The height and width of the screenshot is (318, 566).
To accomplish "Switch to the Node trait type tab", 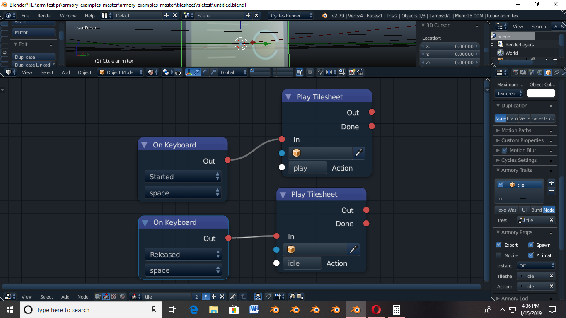I will [549, 210].
